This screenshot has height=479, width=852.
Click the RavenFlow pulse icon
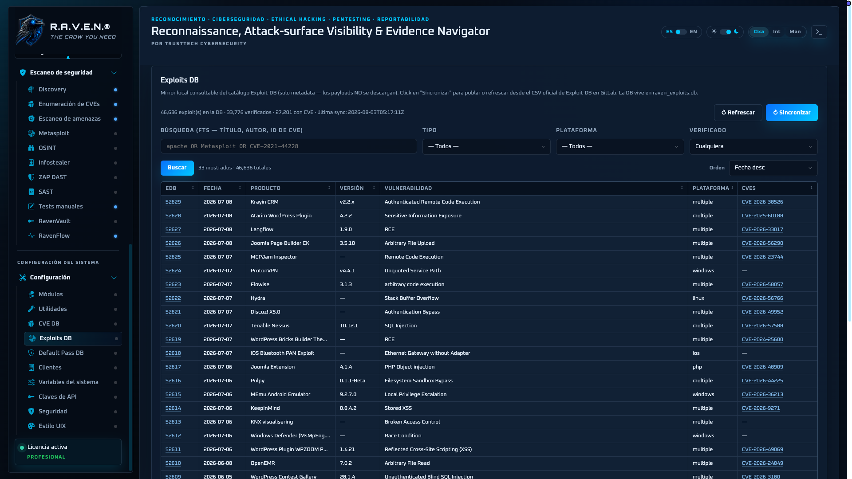tap(31, 236)
